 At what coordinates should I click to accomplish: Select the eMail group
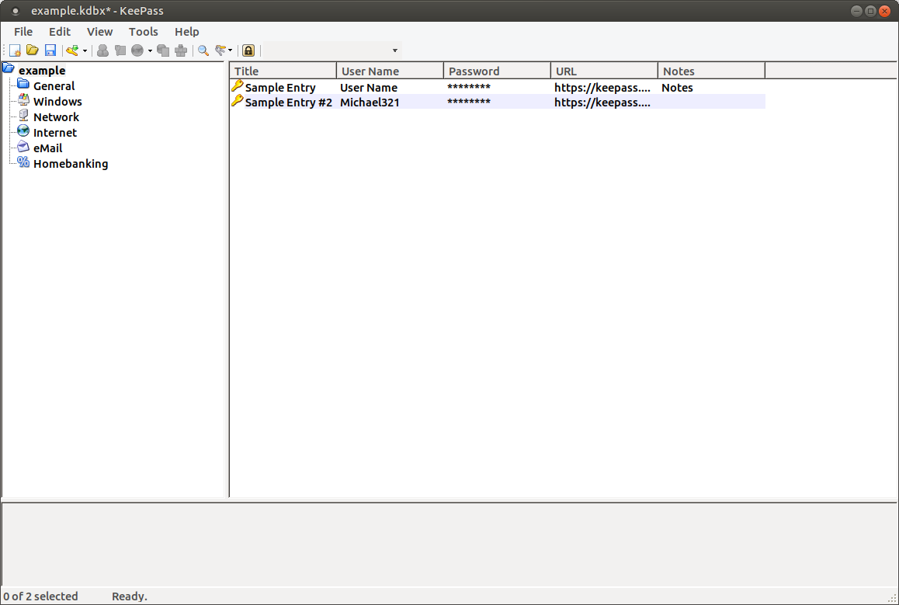pos(47,148)
